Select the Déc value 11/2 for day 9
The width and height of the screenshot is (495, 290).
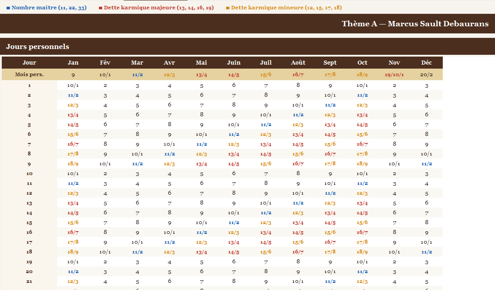tap(427, 164)
